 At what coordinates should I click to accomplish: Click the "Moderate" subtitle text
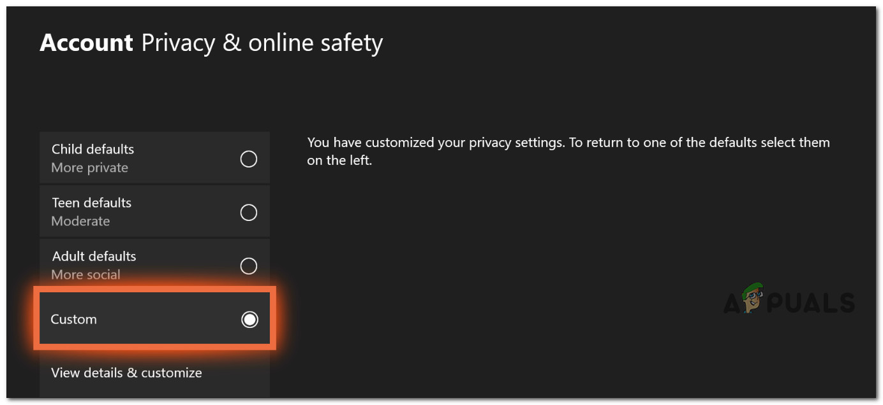click(80, 221)
